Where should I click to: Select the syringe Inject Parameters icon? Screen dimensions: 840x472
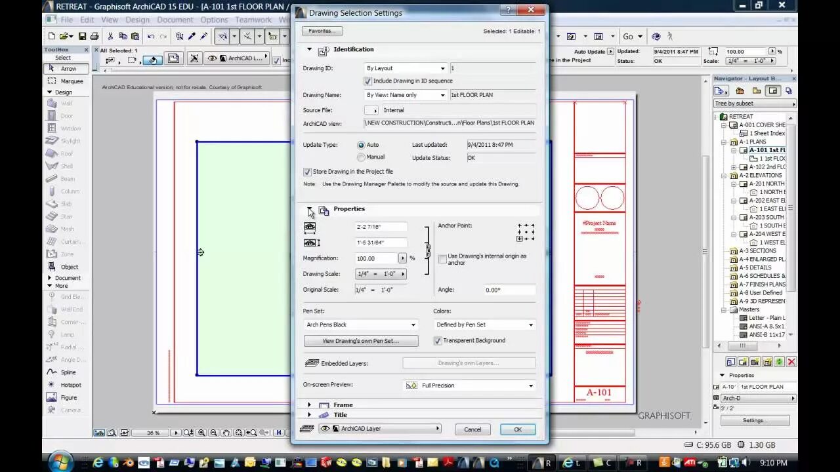point(203,37)
